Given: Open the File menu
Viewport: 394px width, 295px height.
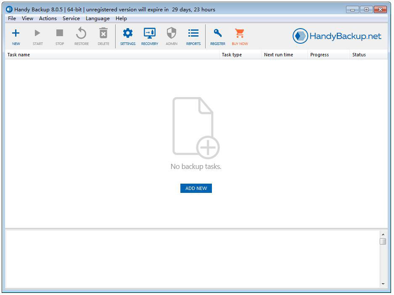Looking at the screenshot, I should click(x=11, y=18).
